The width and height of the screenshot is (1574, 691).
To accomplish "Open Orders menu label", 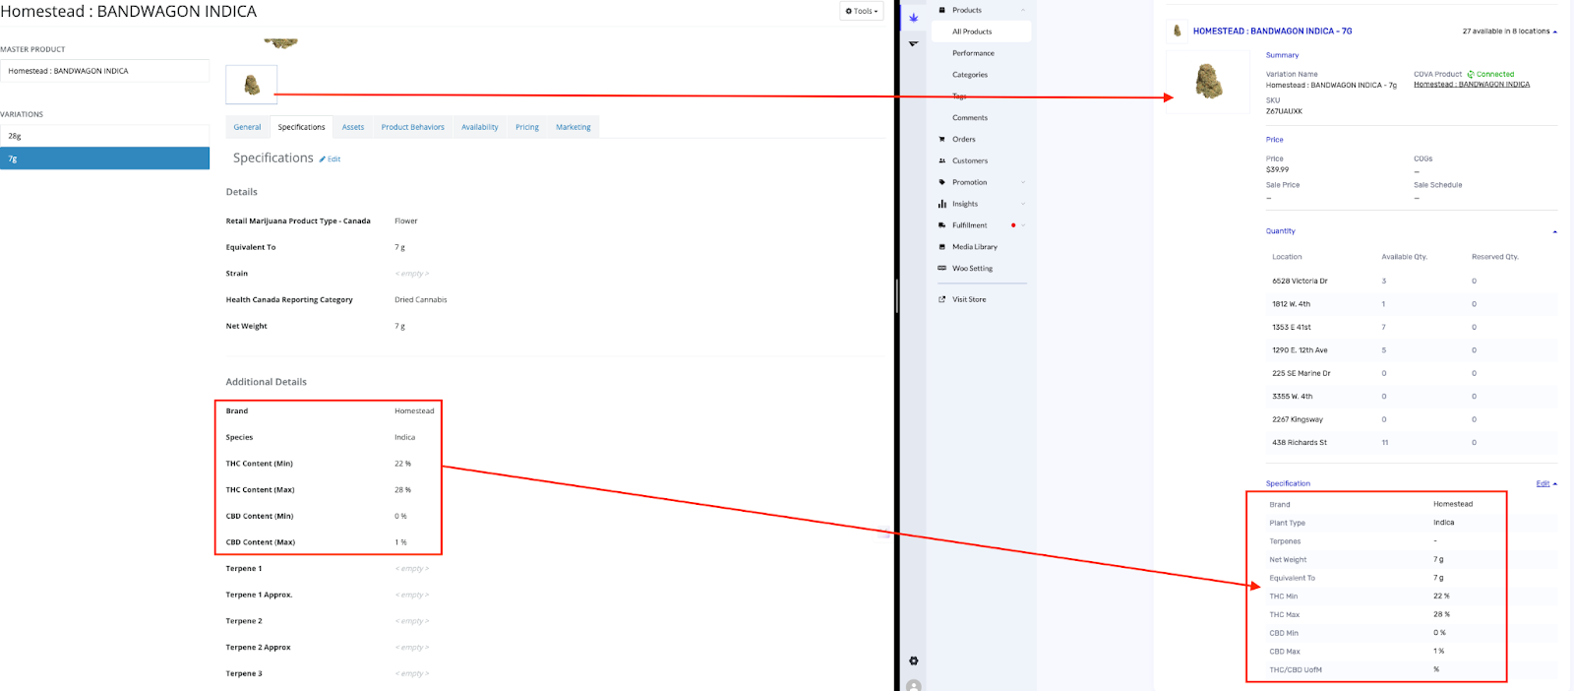I will pos(964,139).
